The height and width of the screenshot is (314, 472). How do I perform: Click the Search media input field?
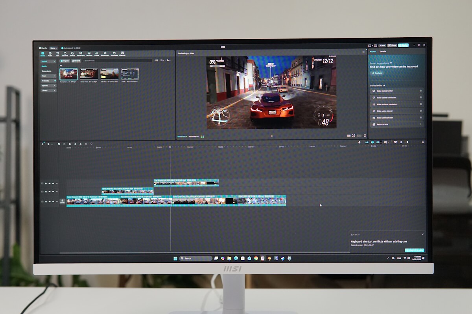(x=117, y=61)
